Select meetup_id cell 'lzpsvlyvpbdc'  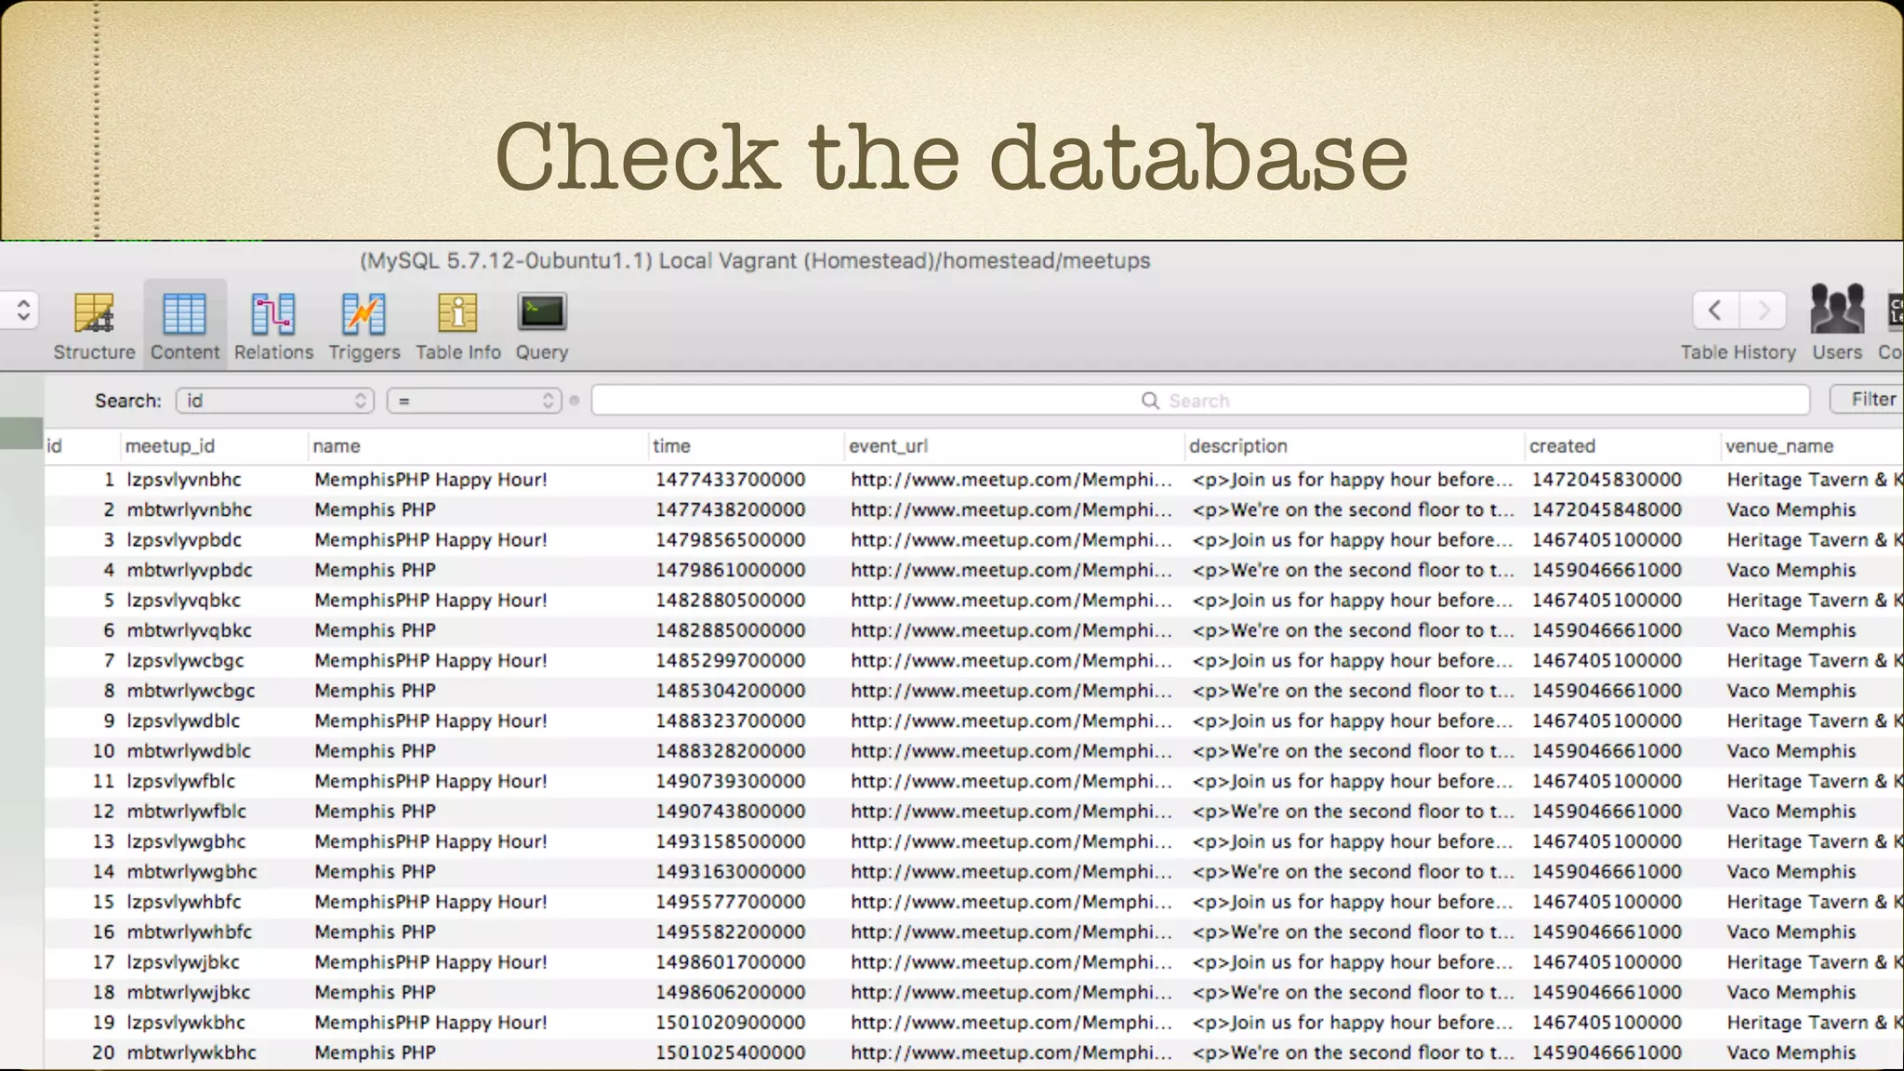coord(184,540)
